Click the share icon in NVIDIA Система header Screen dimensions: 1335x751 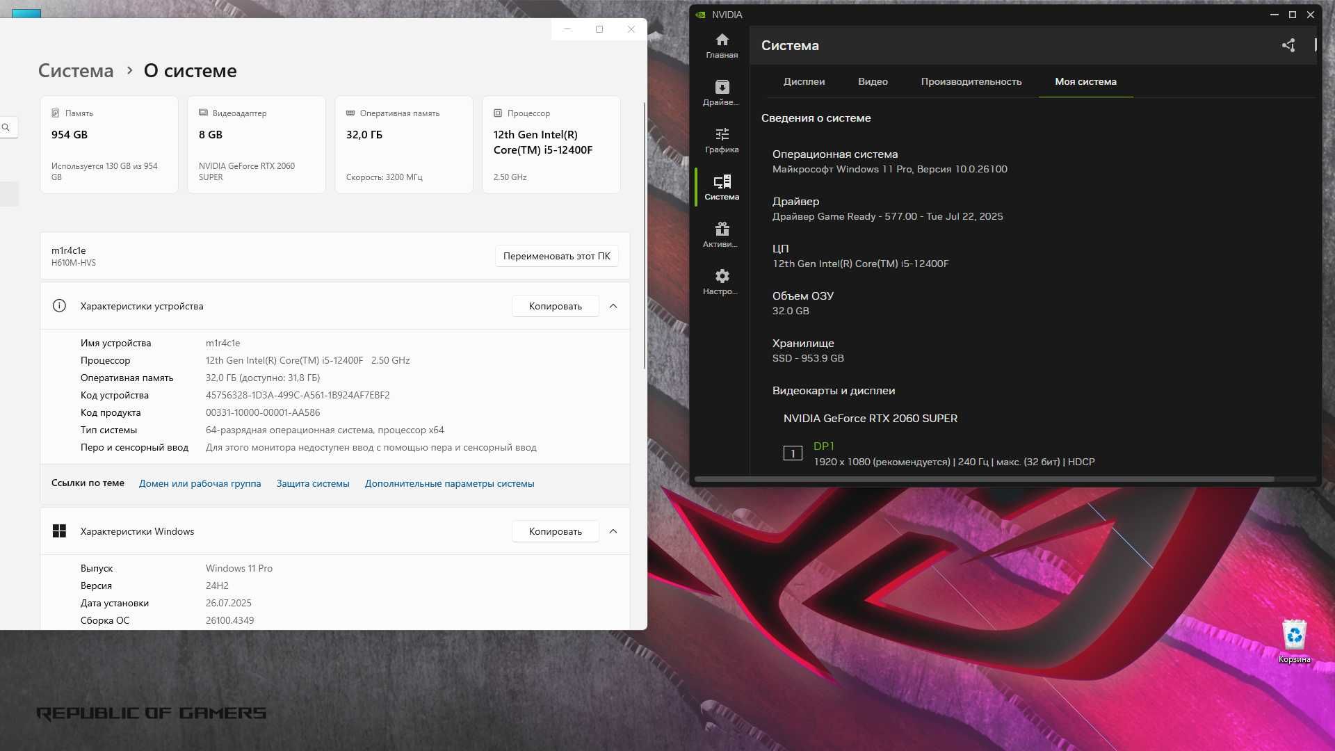click(1288, 45)
